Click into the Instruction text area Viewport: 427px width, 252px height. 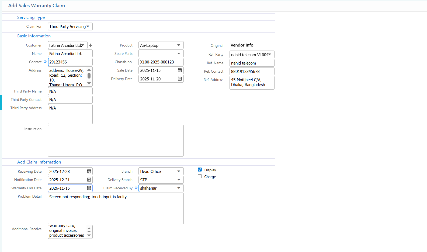point(116,140)
